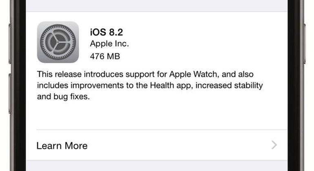Image resolution: width=314 pixels, height=171 pixels.
Task: Tap the lower volume button on the phone's left edge
Action: [x=10, y=94]
